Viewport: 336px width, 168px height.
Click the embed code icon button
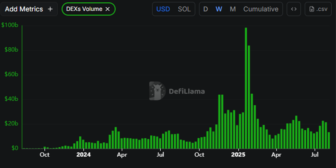tap(294, 9)
